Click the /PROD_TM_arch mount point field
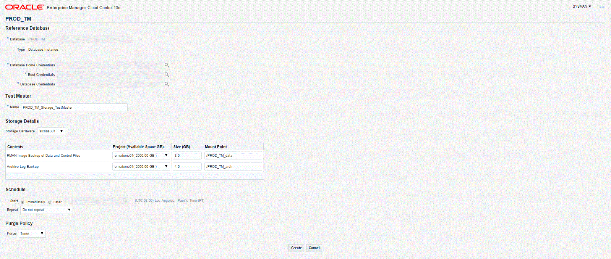 point(233,167)
